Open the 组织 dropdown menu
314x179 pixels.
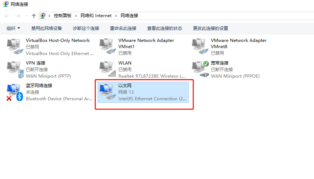point(13,28)
